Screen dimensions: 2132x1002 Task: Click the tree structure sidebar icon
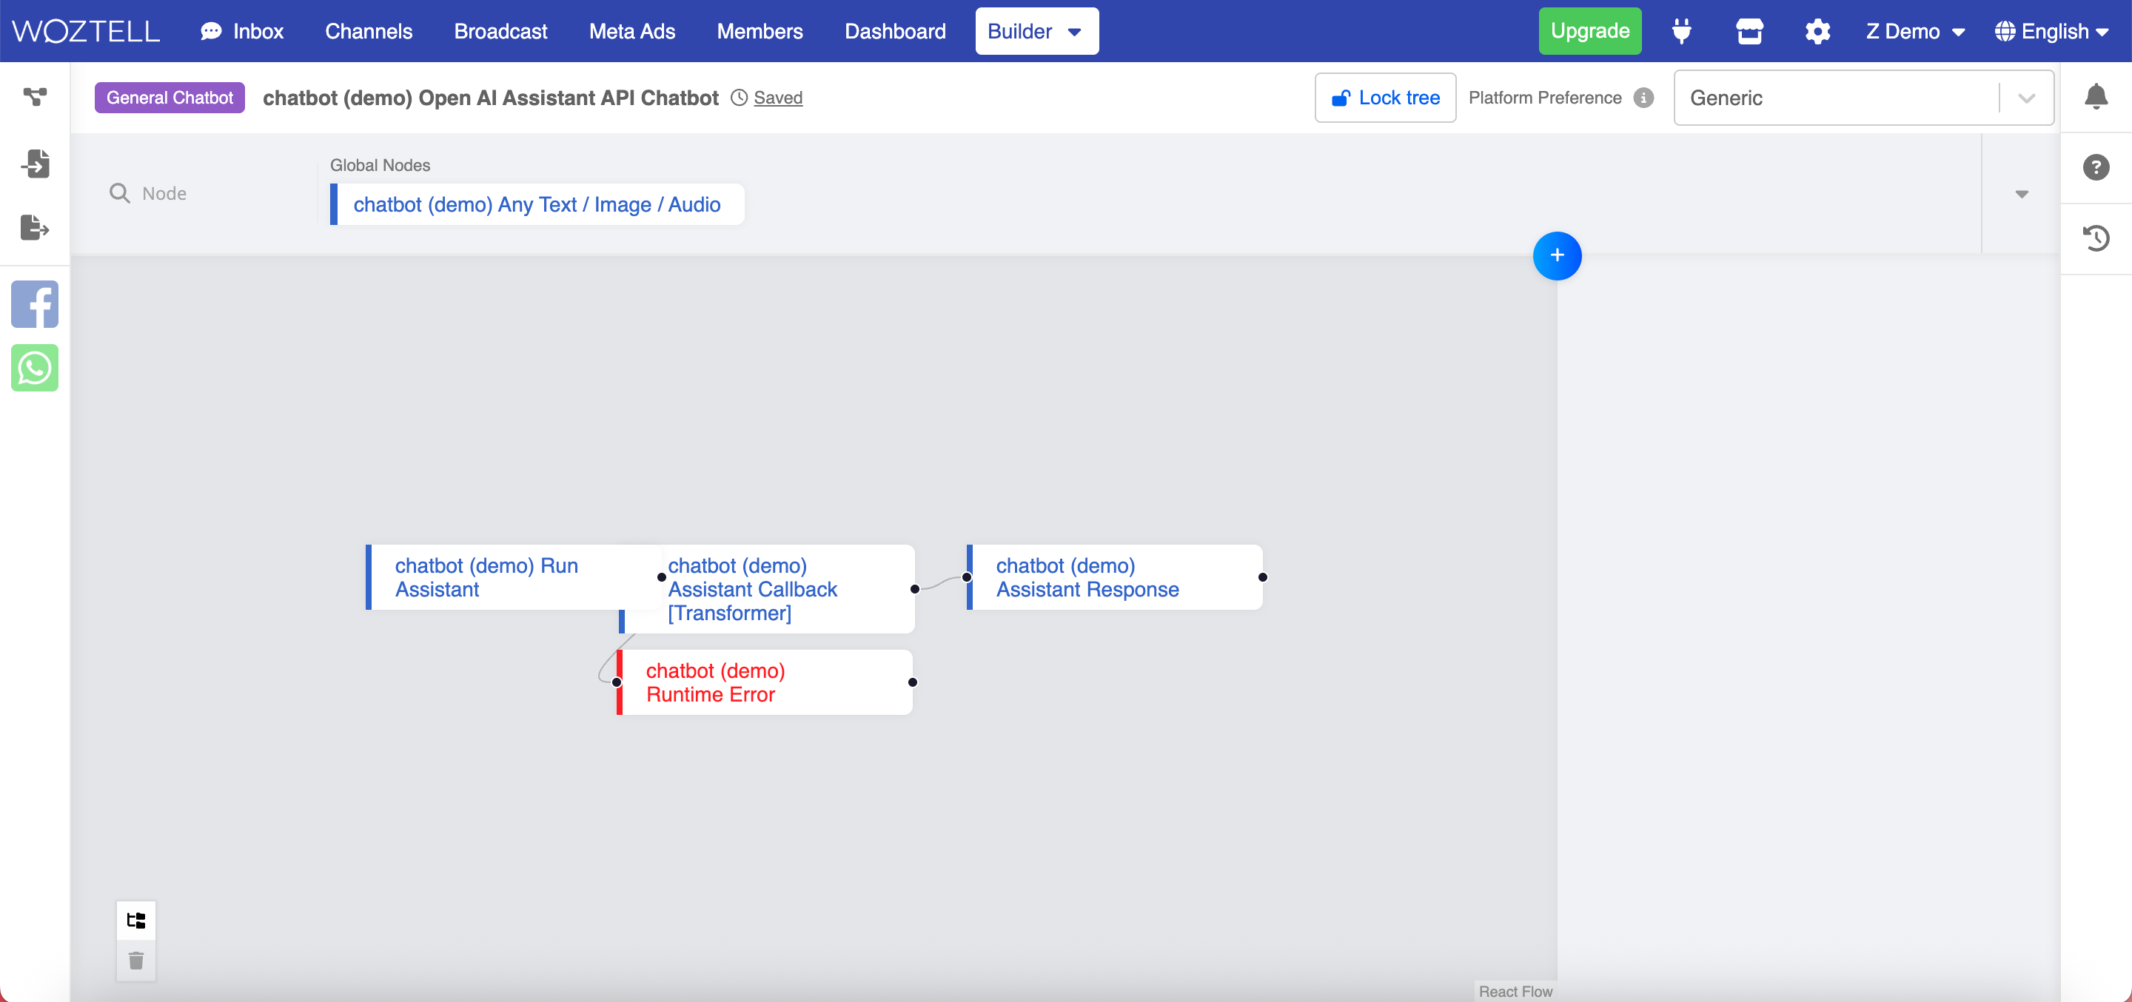pyautogui.click(x=35, y=97)
